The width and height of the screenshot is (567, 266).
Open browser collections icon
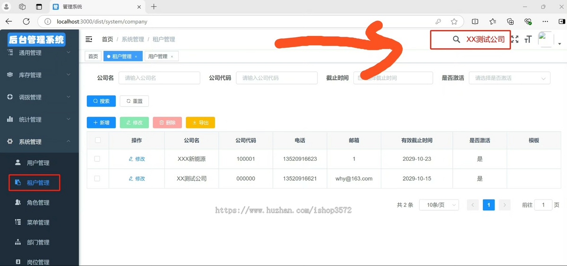point(510,21)
